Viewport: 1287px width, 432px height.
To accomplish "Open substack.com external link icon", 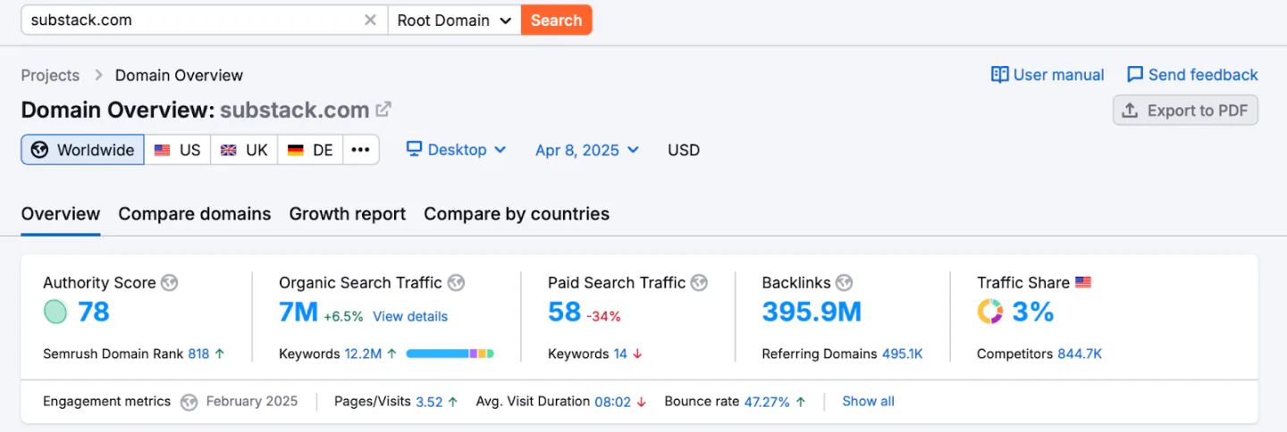I will pos(383,110).
